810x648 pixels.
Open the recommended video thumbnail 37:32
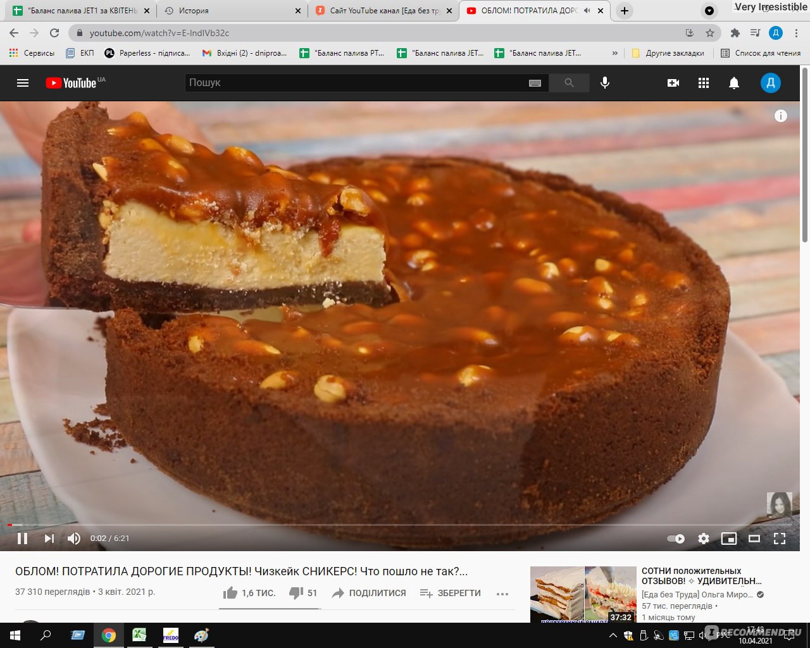[x=583, y=594]
